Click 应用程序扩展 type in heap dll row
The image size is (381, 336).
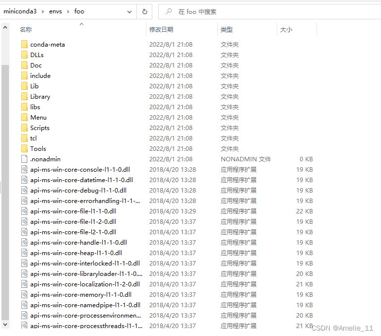tap(239, 253)
